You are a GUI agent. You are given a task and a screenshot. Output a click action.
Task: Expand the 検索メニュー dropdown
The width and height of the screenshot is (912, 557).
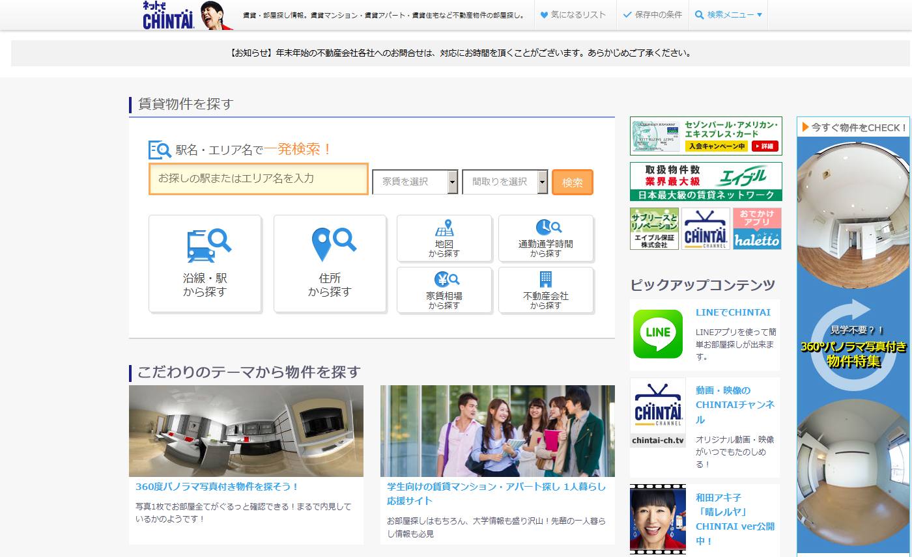[728, 14]
